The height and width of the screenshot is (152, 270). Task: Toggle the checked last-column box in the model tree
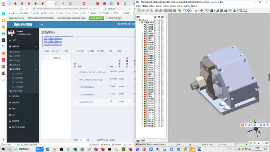pyautogui.click(x=162, y=94)
